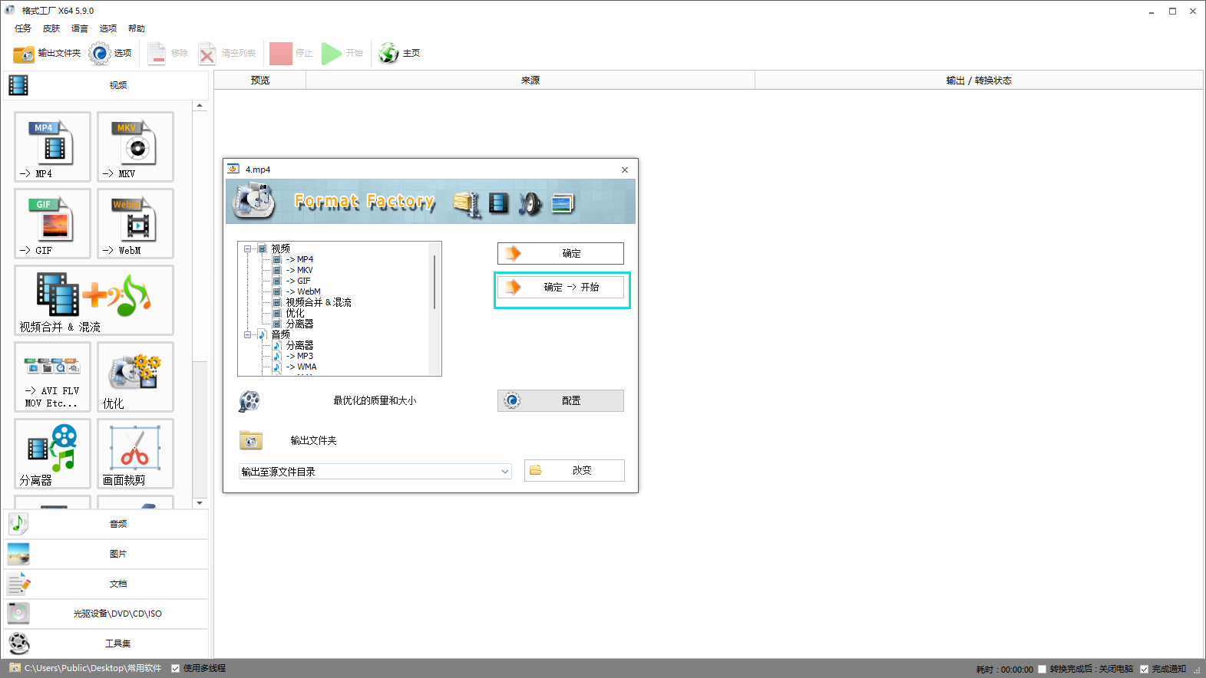Open the 画面裁剪 crop tile

click(135, 453)
